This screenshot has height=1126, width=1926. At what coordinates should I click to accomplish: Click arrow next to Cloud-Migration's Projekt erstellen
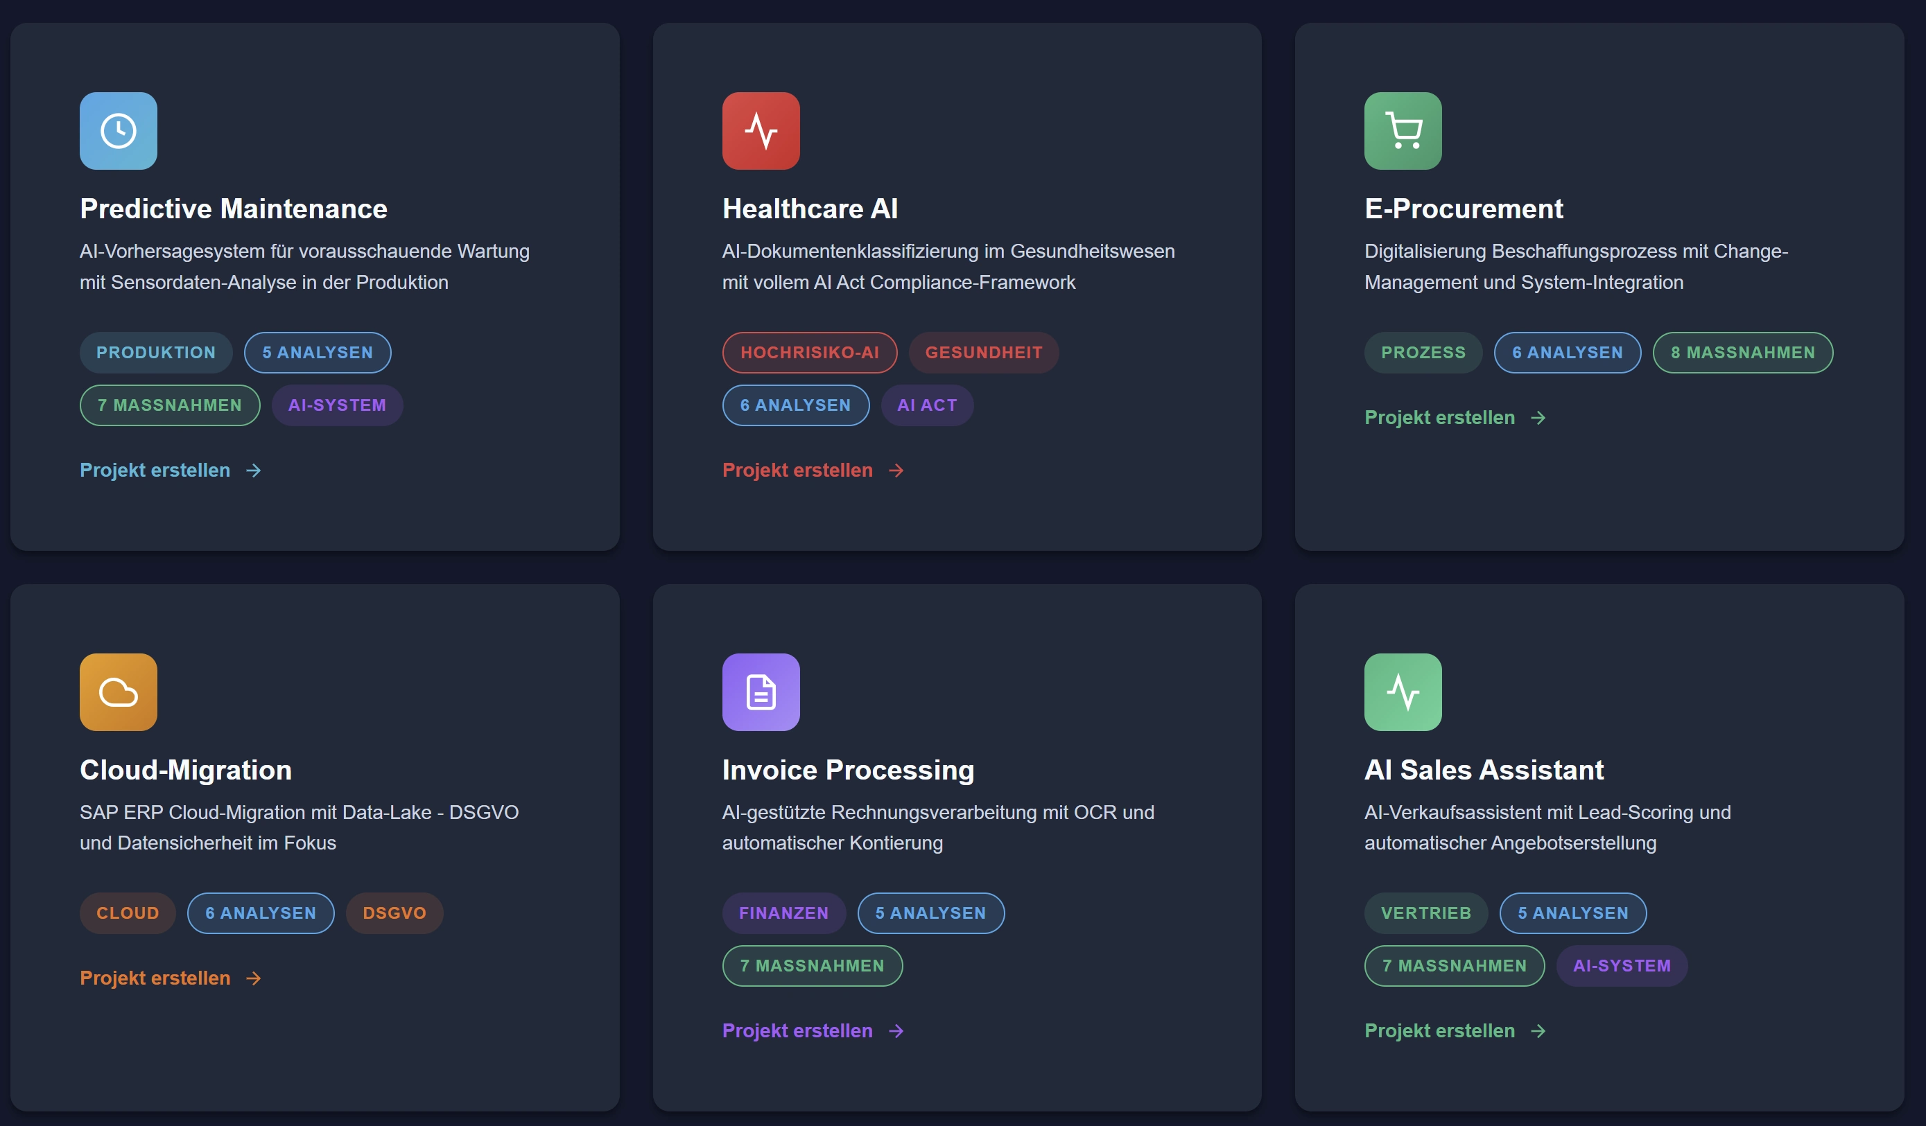point(254,978)
